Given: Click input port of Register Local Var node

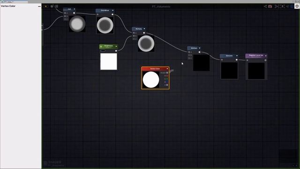Looking at the screenshot, I should (x=247, y=60).
